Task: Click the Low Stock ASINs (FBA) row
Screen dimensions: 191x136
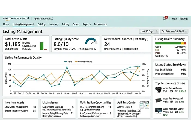Action: tap(20, 107)
